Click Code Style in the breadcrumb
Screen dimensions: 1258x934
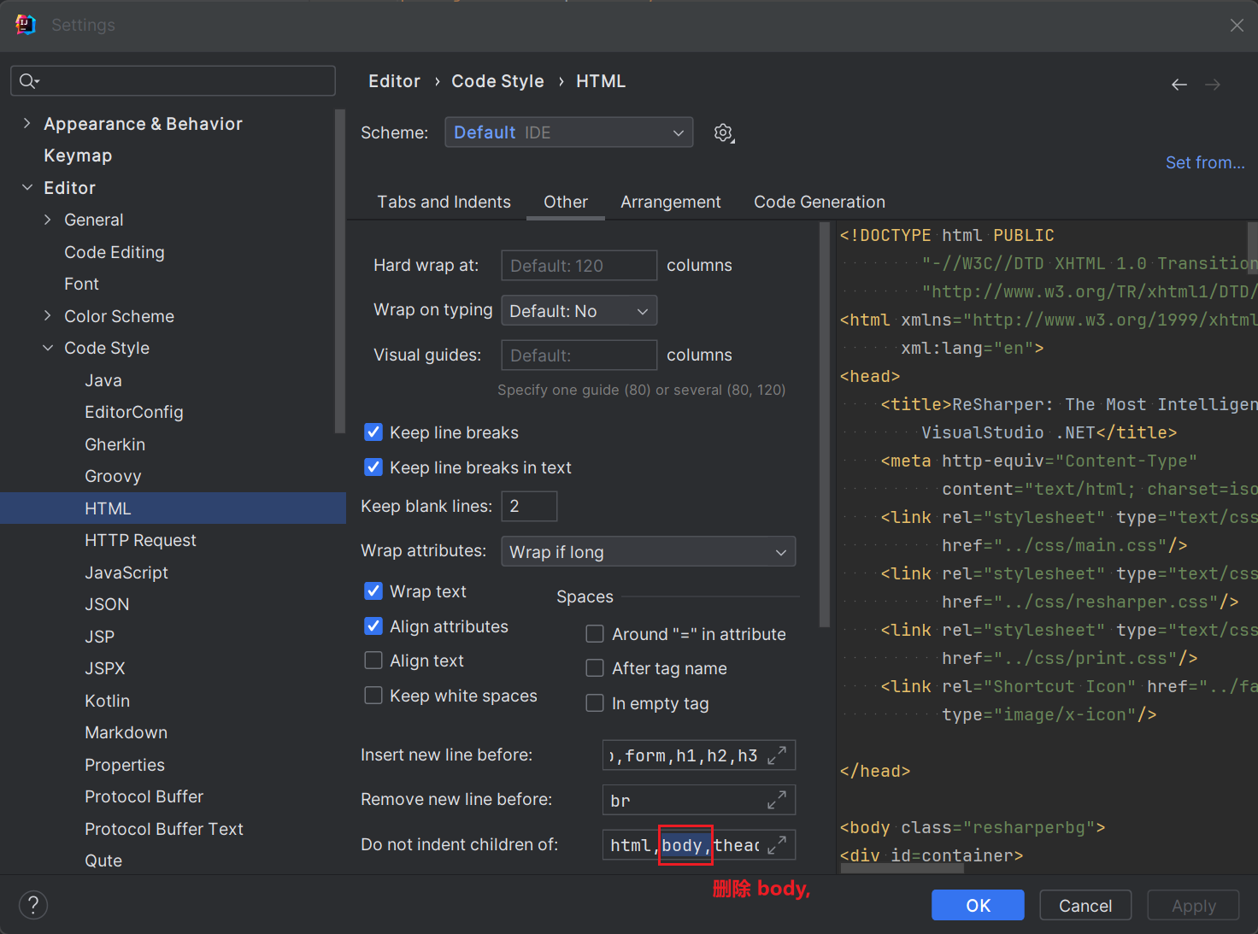(x=497, y=81)
